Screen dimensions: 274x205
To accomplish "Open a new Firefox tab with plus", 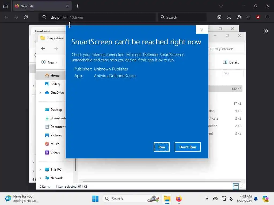I will point(78,6).
